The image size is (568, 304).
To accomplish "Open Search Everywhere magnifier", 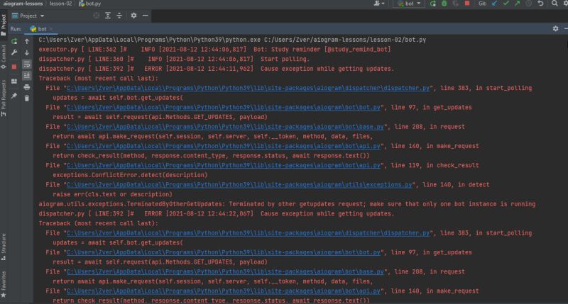I will point(555,4).
